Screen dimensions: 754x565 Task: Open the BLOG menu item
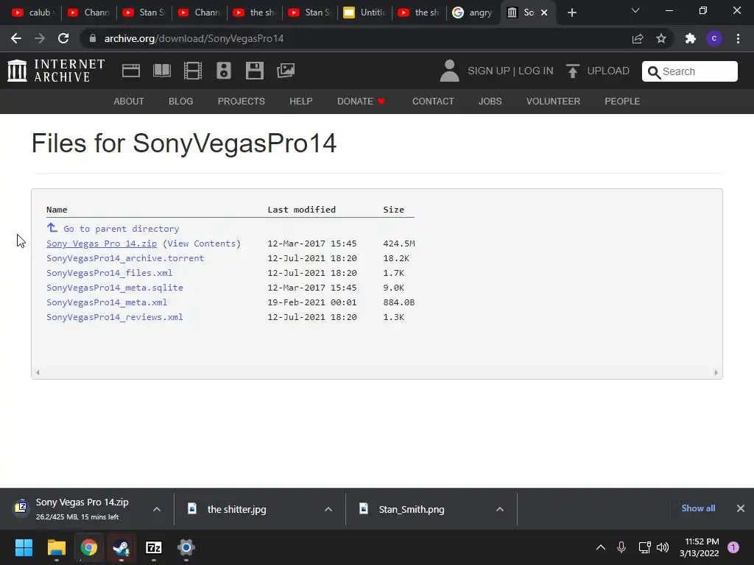coord(181,102)
